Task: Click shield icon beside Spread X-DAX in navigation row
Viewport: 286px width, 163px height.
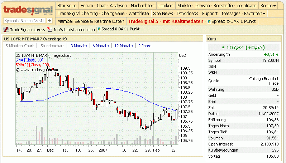Action: 209,21
